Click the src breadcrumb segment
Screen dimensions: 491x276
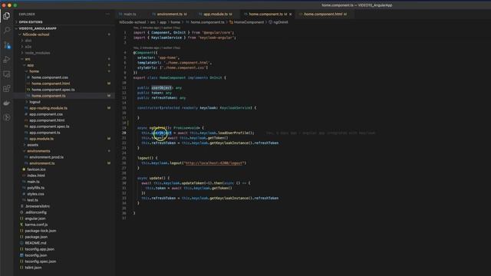click(x=153, y=22)
